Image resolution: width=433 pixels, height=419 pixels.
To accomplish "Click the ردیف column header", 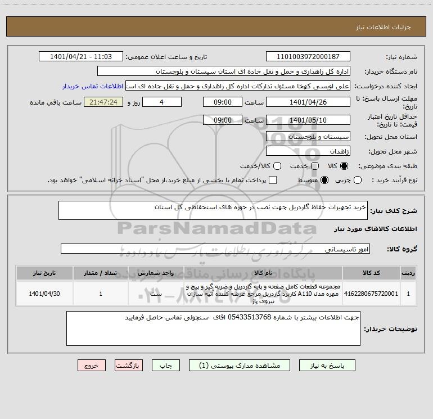I will point(408,273).
